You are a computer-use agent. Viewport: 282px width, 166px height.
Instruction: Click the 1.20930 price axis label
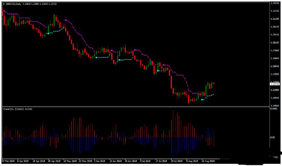pos(275,98)
